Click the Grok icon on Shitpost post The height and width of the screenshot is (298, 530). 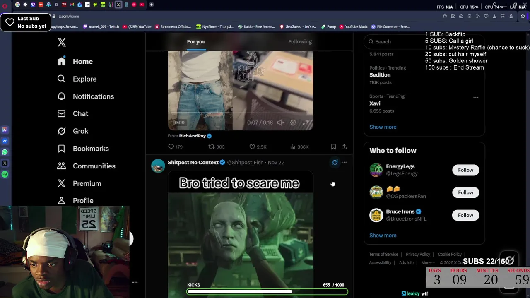(335, 162)
